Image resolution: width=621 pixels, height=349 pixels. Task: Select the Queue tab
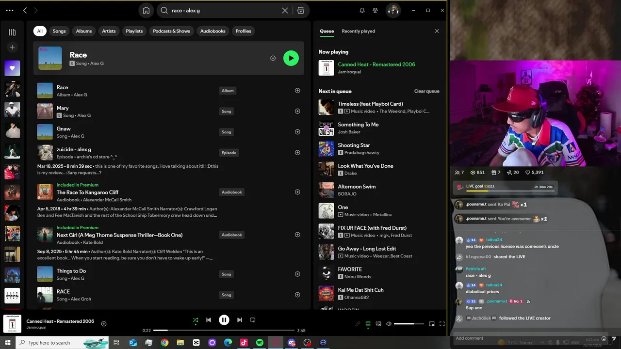click(x=327, y=31)
